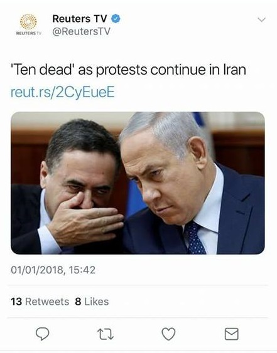
Task: Retweet this post with the arrows icon
Action: (106, 334)
